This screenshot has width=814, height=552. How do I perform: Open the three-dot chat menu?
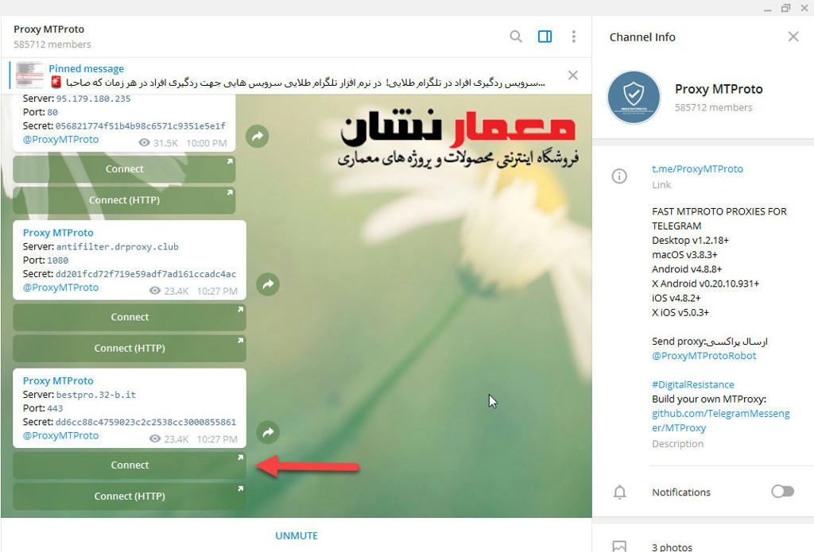tap(573, 37)
